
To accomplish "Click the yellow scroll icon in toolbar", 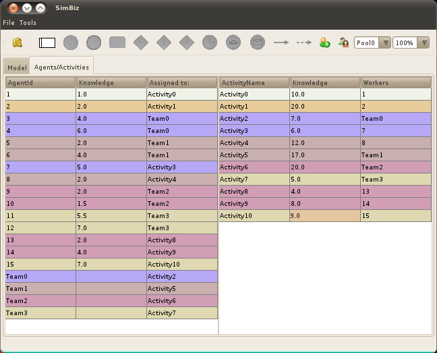I will click(x=18, y=43).
